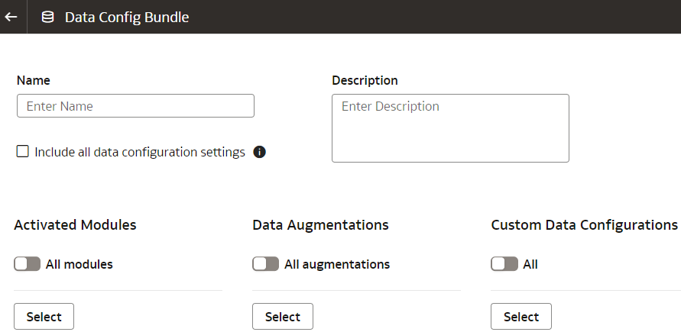Click the Name field label
Screen dimensions: 681x332
click(x=34, y=80)
